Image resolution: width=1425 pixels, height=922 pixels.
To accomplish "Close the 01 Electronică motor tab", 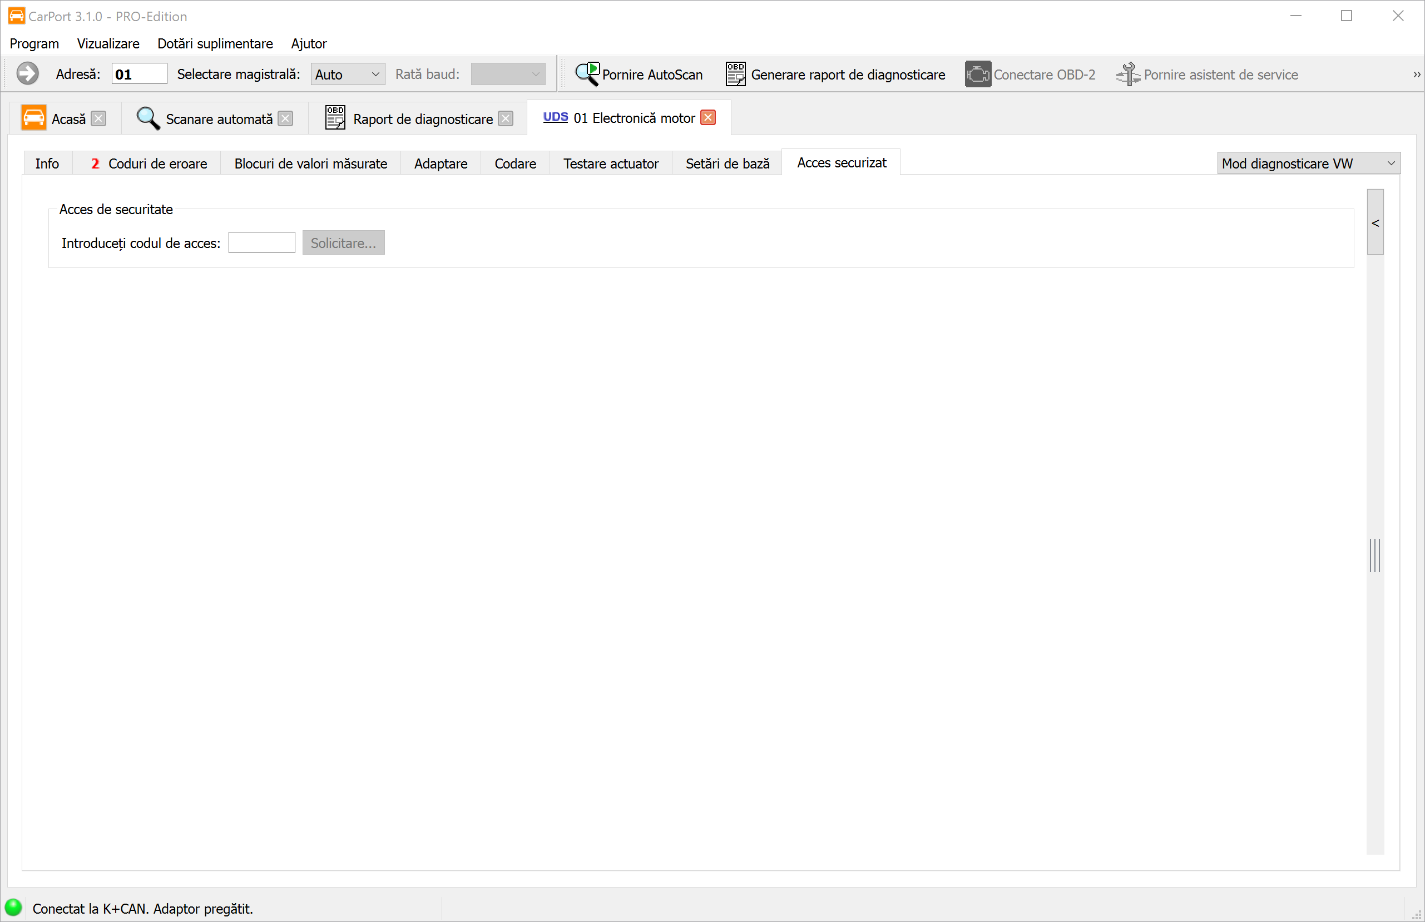I will click(x=707, y=118).
